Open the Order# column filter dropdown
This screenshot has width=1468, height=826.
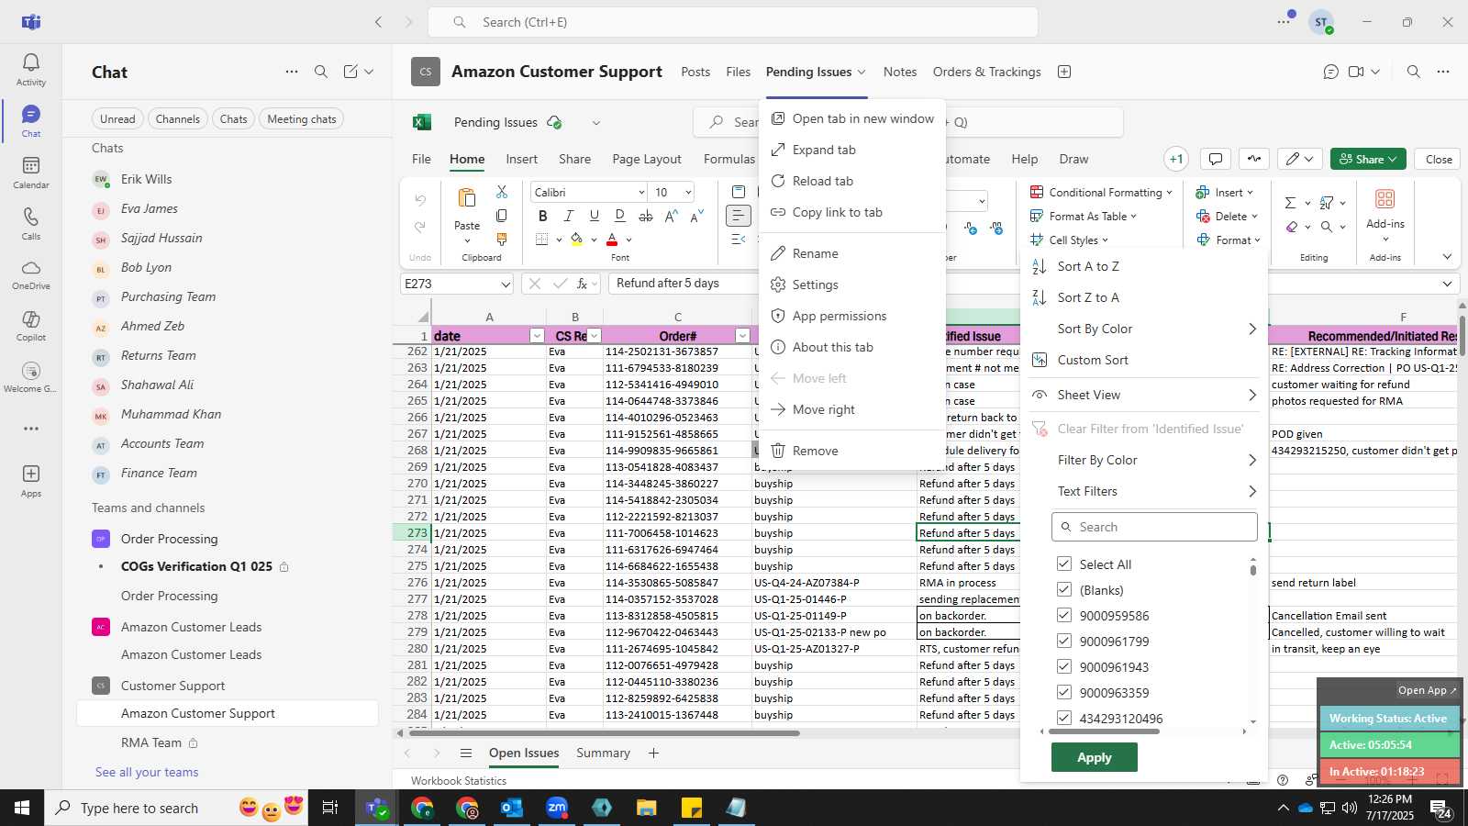(742, 336)
